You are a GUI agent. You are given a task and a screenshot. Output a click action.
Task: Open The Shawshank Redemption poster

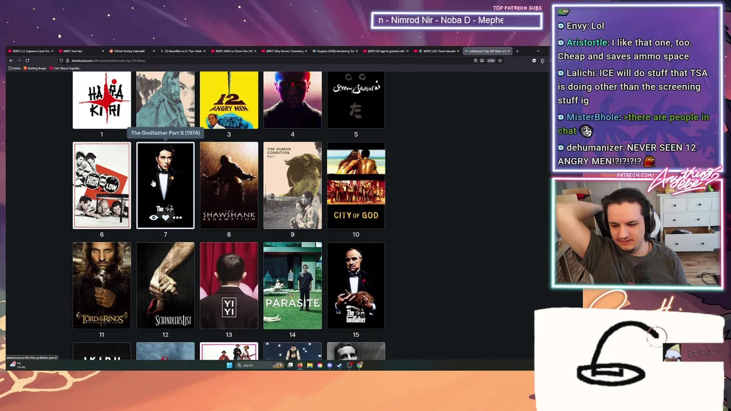[229, 186]
